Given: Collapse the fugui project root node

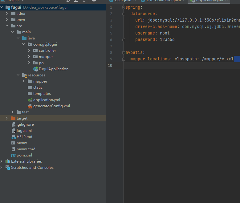Looking at the screenshot, I should click(2, 7).
